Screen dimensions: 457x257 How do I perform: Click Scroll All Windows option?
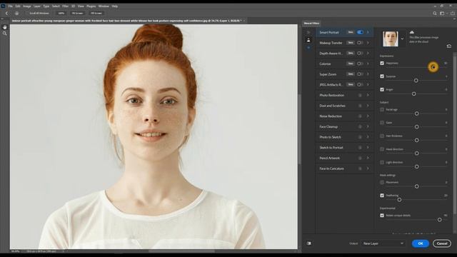[39, 13]
